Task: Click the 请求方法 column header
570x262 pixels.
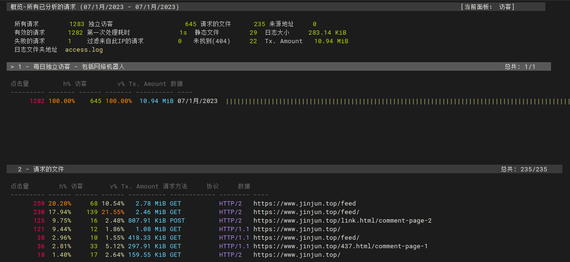Action: click(x=175, y=187)
